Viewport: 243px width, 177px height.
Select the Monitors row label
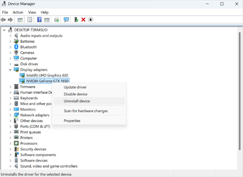pos(28,109)
